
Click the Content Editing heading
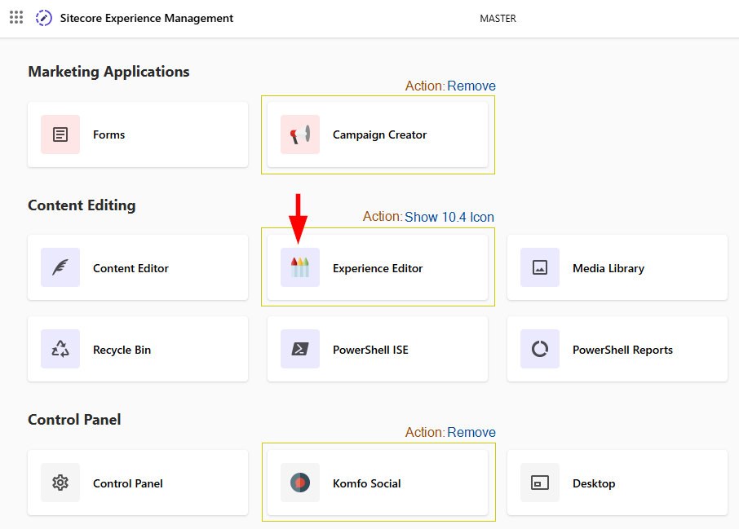click(x=82, y=205)
